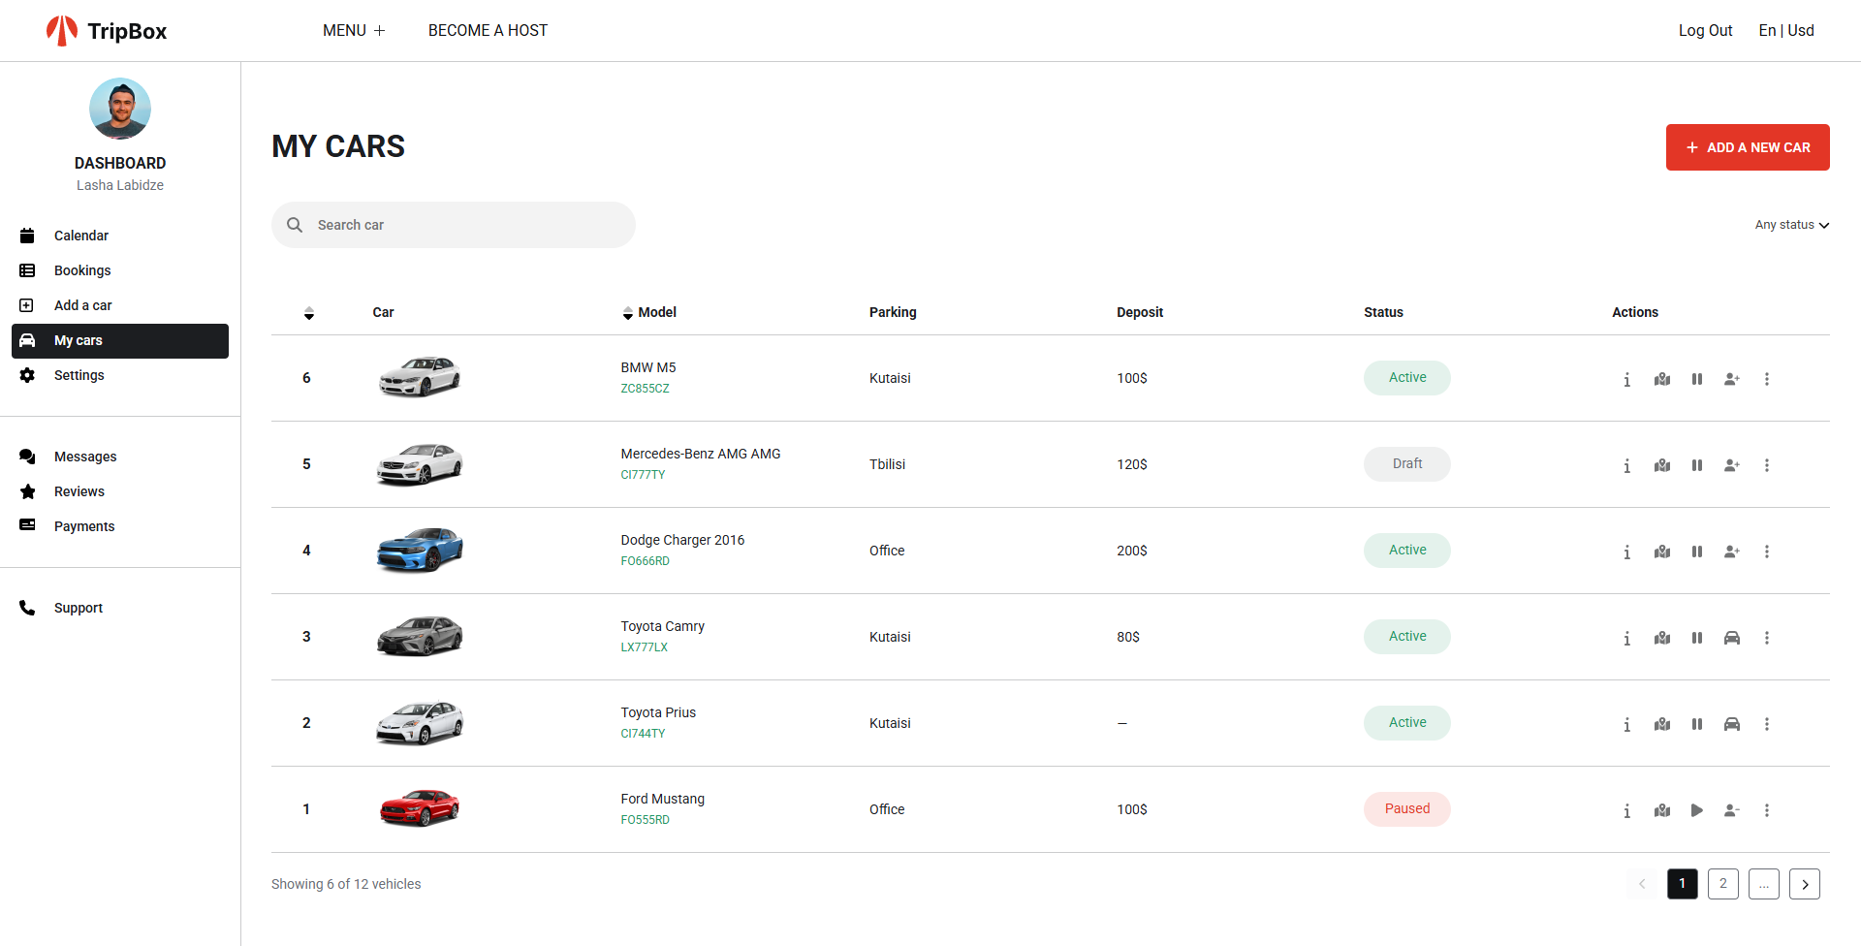
Task: Click the red Ford Mustang thumbnail
Action: tap(420, 808)
